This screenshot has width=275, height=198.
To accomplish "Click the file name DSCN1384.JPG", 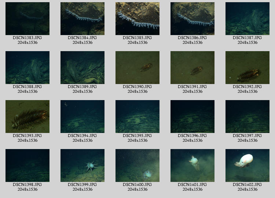I will pyautogui.click(x=82, y=38).
